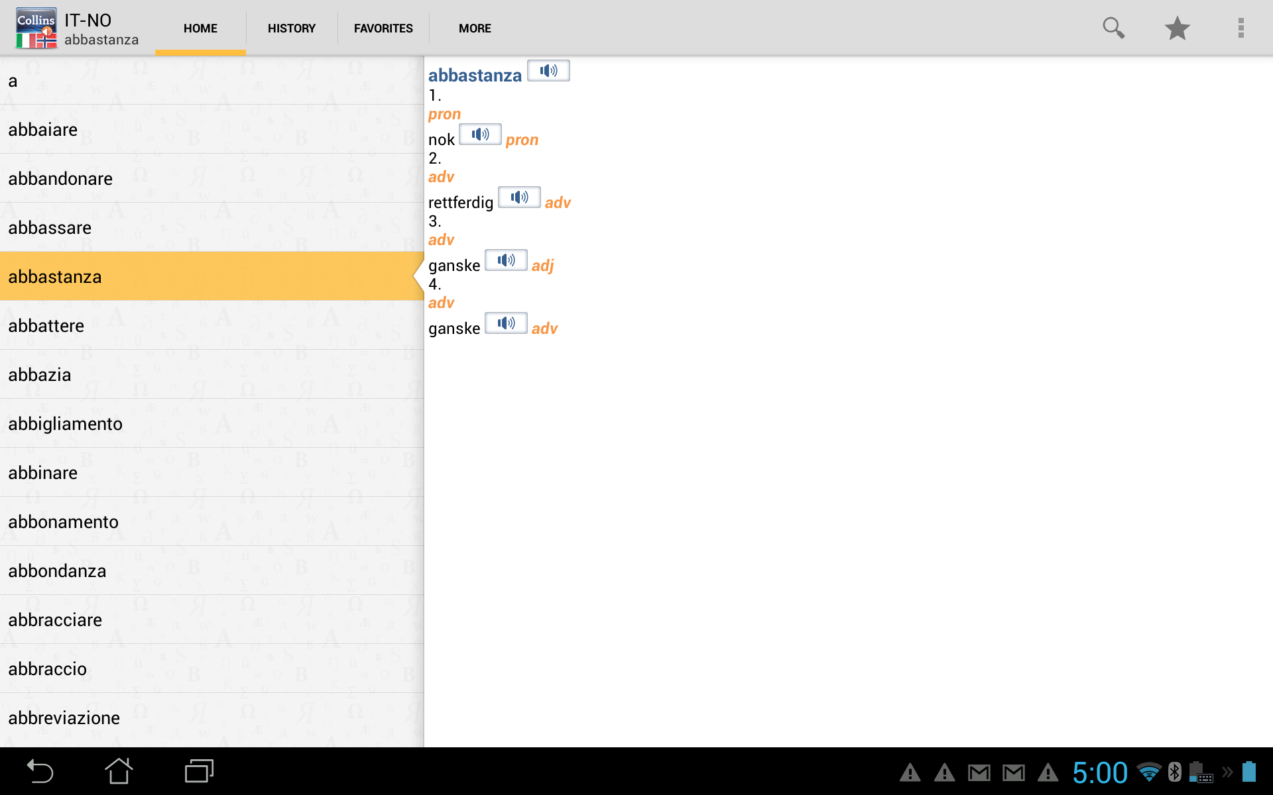Switch to the FAVORITES tab

[383, 28]
